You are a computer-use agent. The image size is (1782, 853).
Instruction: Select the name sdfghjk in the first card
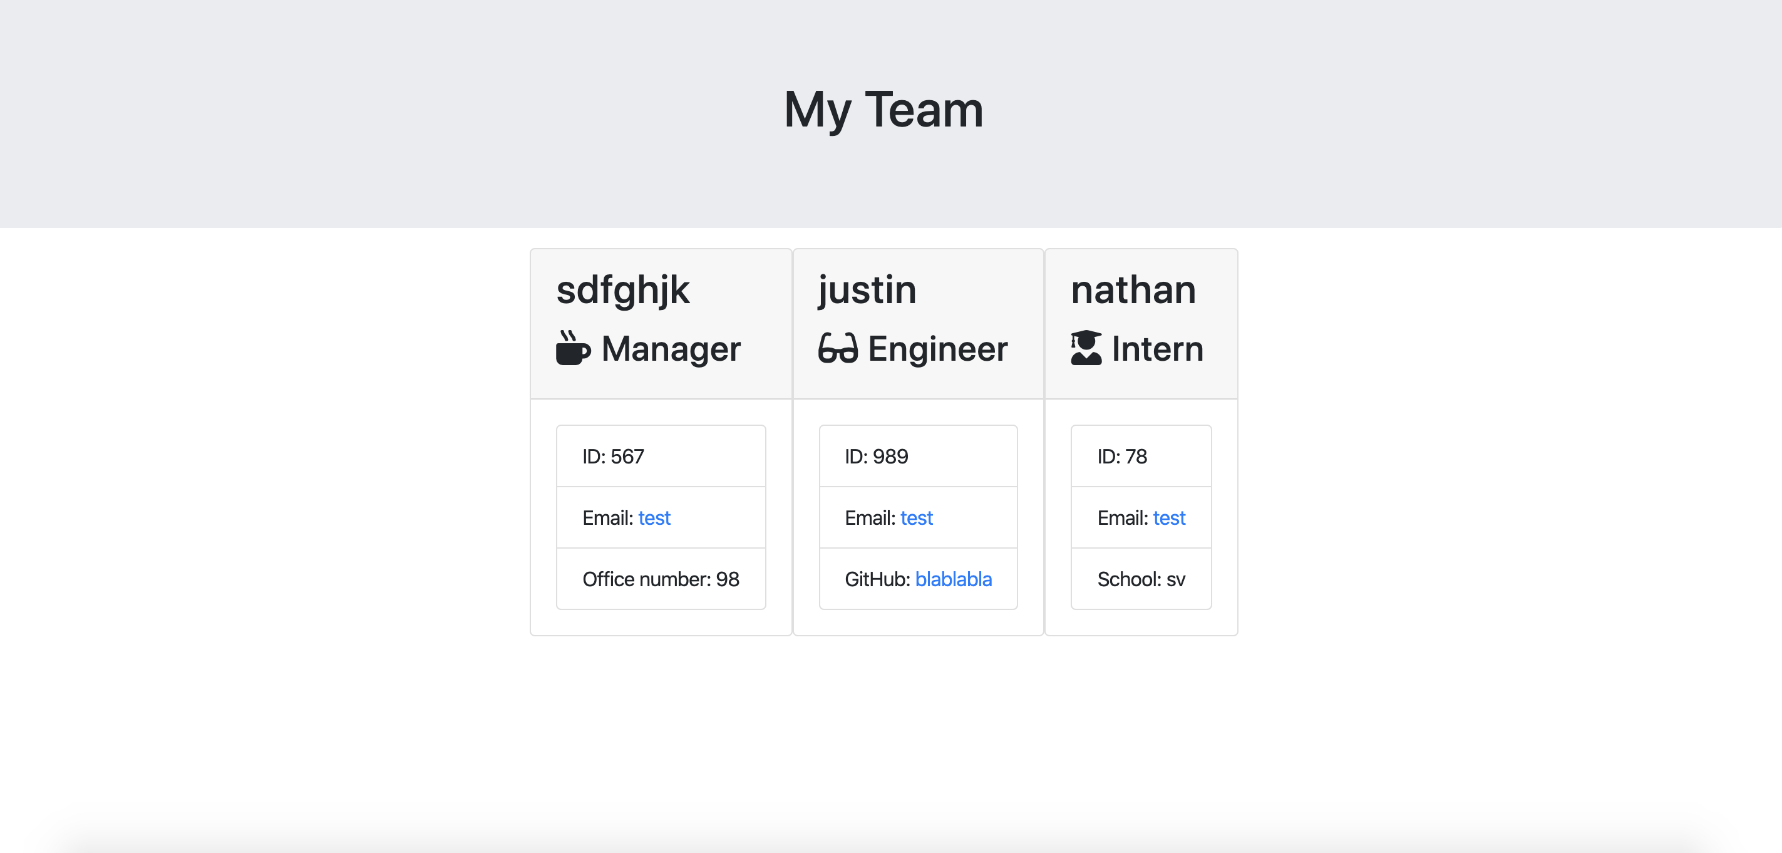coord(624,290)
